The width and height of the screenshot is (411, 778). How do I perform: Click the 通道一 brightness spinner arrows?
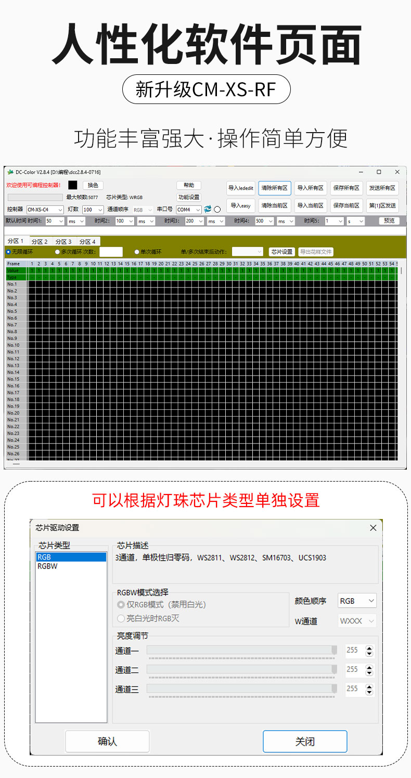point(369,651)
